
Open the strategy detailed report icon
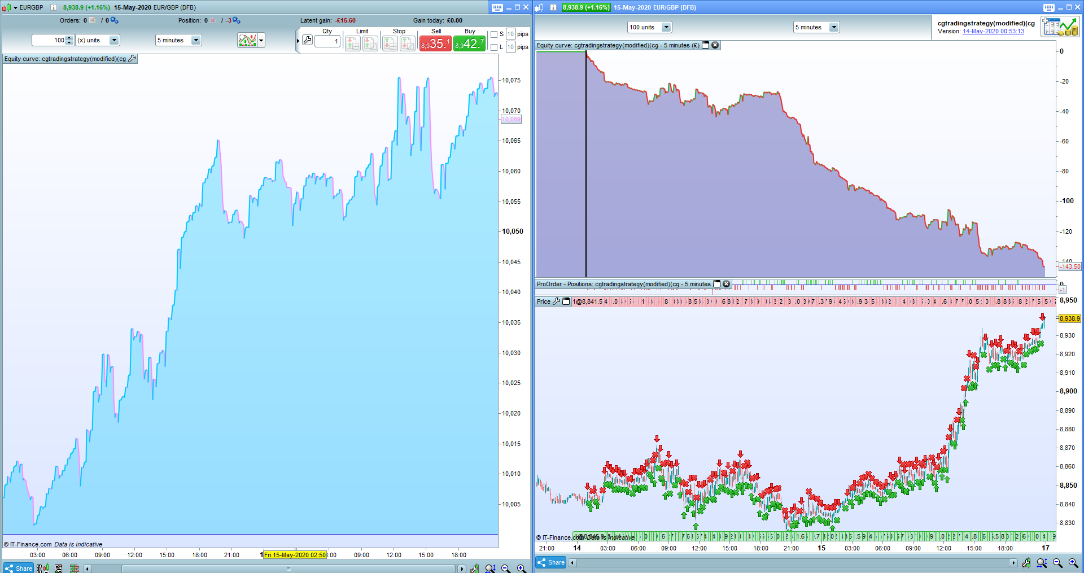tap(1060, 27)
